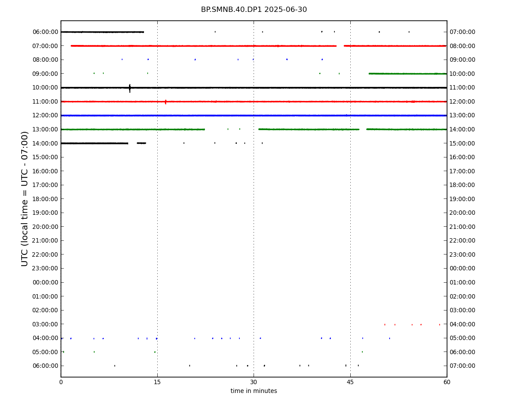Click right-axis label 14:00:00
Viewport: 508px width, 419px height.
coord(463,129)
